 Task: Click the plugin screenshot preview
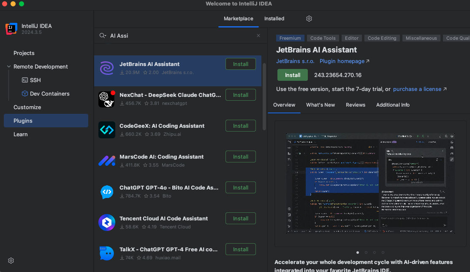[x=370, y=183]
